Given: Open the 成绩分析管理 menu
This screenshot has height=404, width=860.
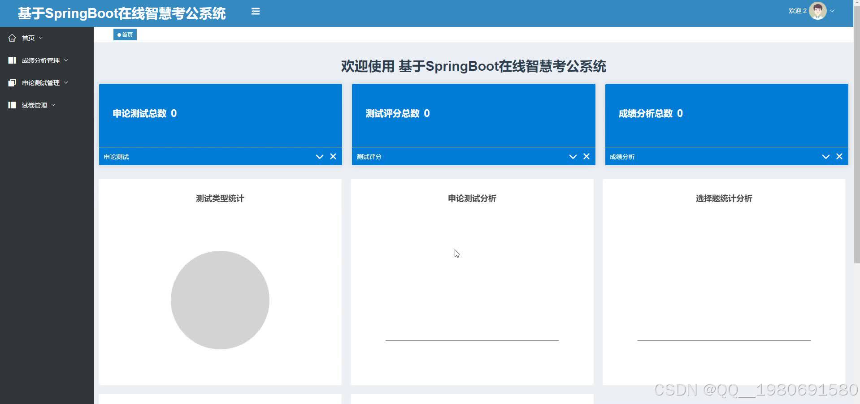Looking at the screenshot, I should coord(47,60).
